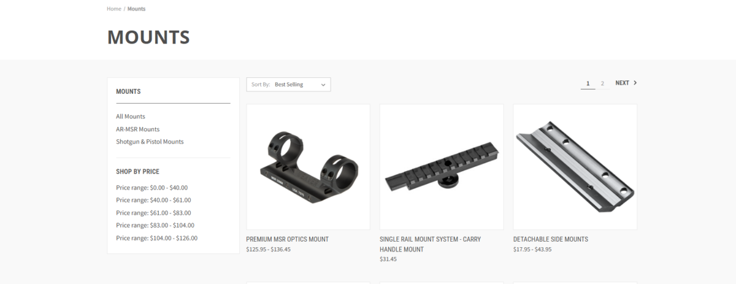
Task: Open Detachable Side Mounts product image
Action: tap(575, 167)
